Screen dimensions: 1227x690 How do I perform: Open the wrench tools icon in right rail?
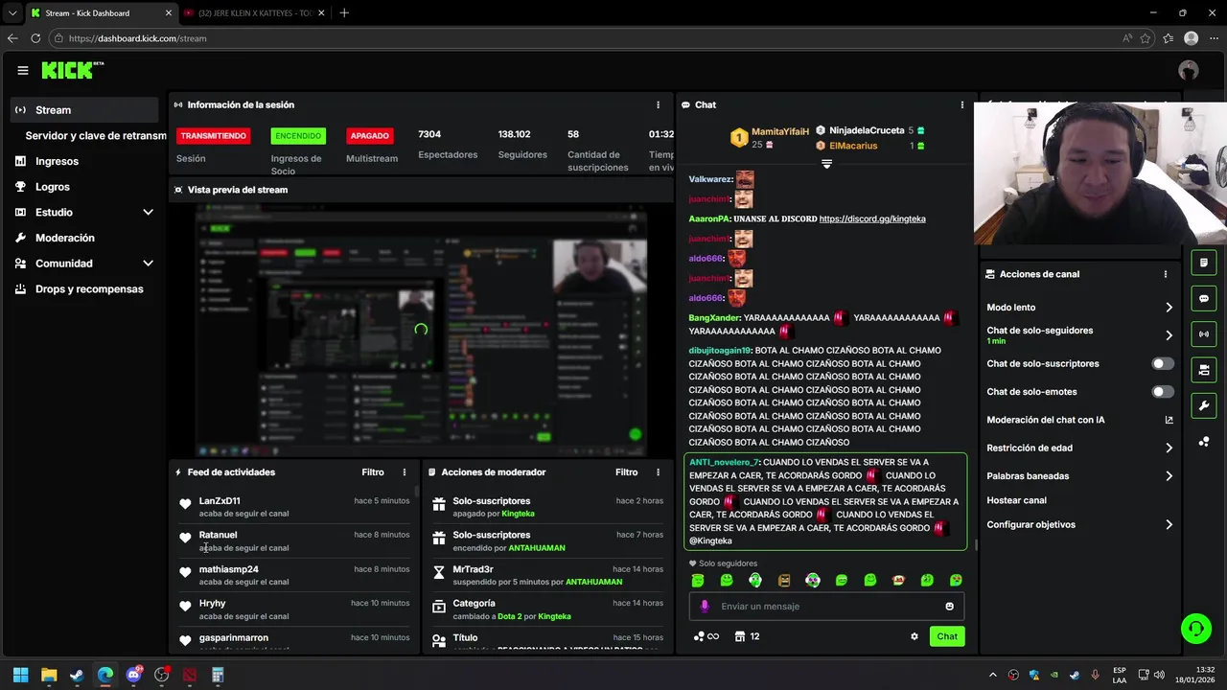(1204, 405)
